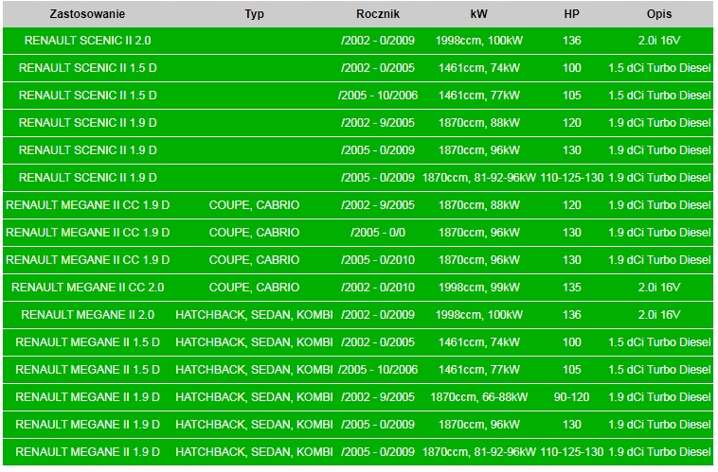Click '2.0i 16V' in the Scenic II 2.0 row

click(x=659, y=41)
